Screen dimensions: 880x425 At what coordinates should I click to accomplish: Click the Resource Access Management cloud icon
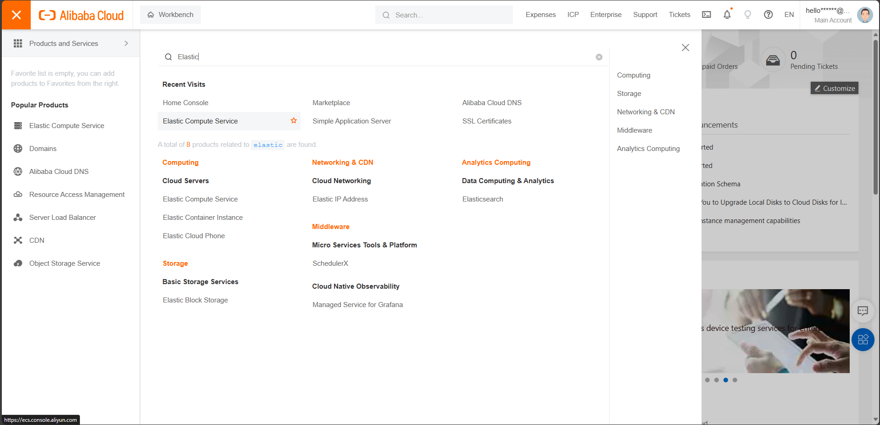pyautogui.click(x=18, y=195)
